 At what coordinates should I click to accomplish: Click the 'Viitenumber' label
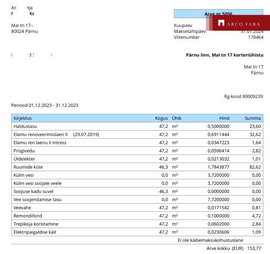(x=187, y=37)
